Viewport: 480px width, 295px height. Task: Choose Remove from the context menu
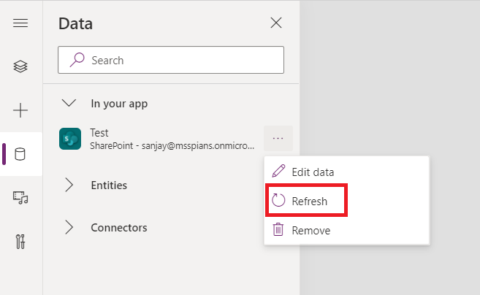(311, 230)
